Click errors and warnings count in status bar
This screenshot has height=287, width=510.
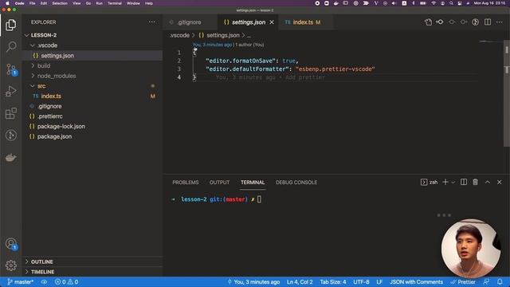(66, 281)
